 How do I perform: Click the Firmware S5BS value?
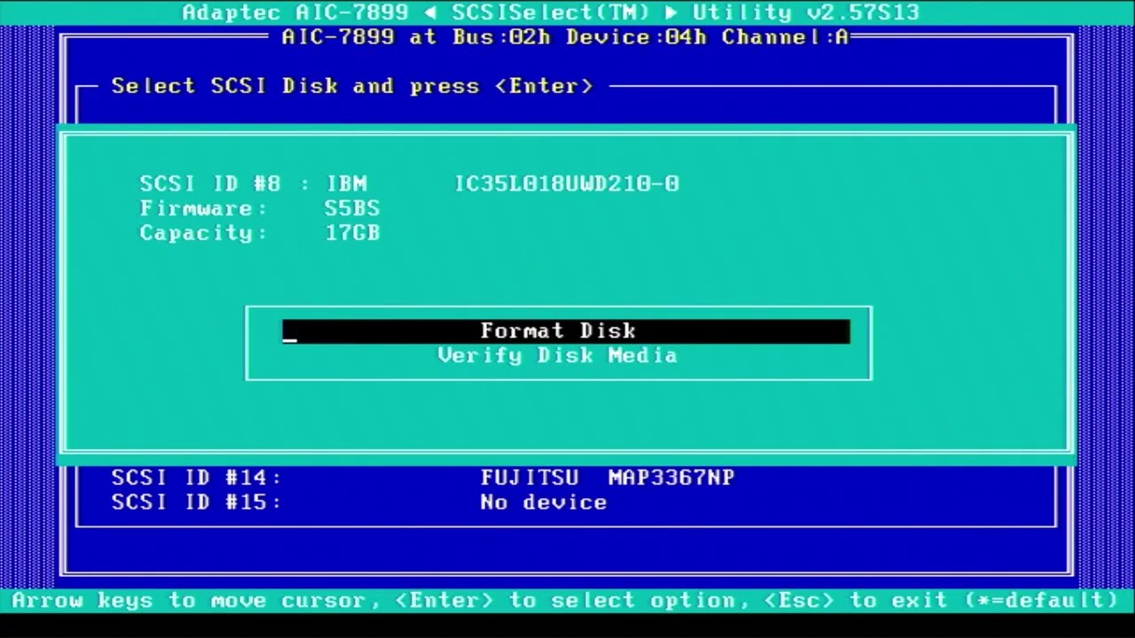click(352, 208)
